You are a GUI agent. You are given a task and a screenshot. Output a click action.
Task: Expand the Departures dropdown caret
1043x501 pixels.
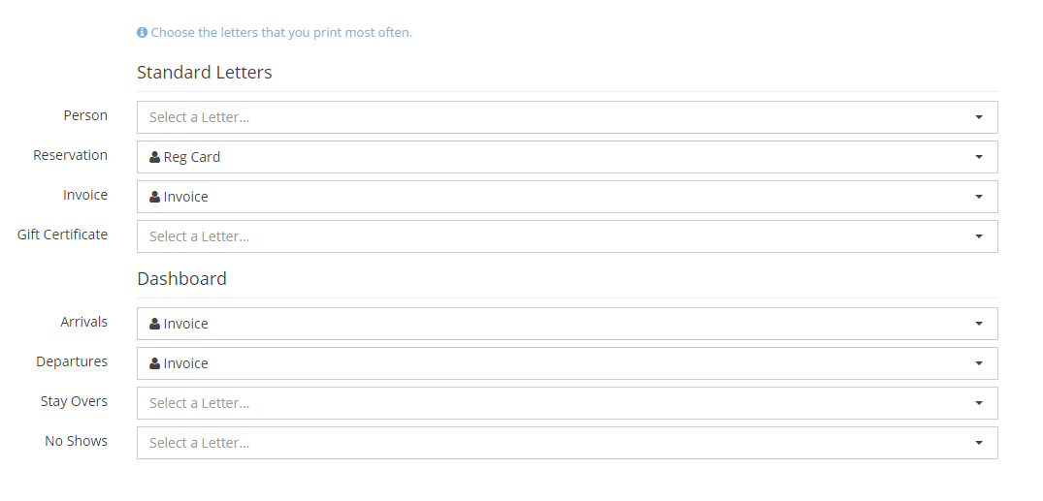pyautogui.click(x=978, y=363)
